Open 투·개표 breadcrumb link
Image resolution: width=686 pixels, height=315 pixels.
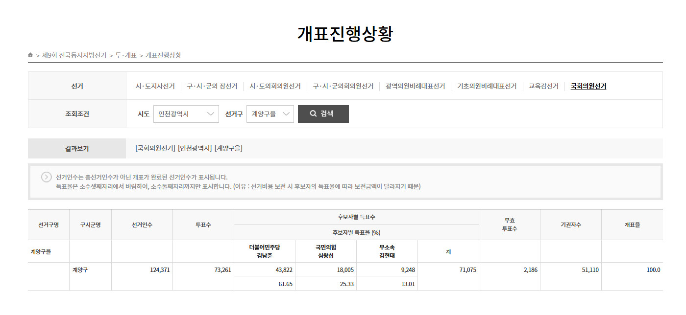[126, 55]
